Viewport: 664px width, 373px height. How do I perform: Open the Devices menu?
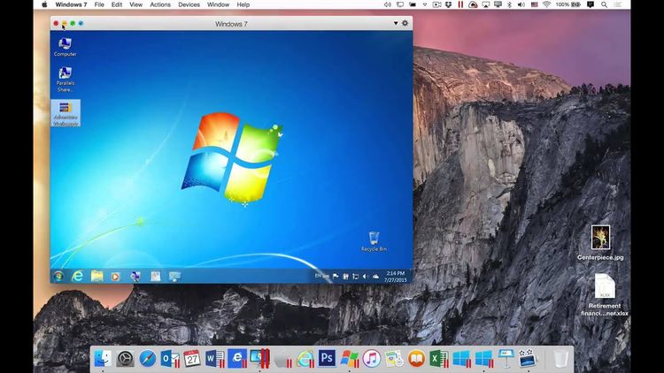(189, 4)
